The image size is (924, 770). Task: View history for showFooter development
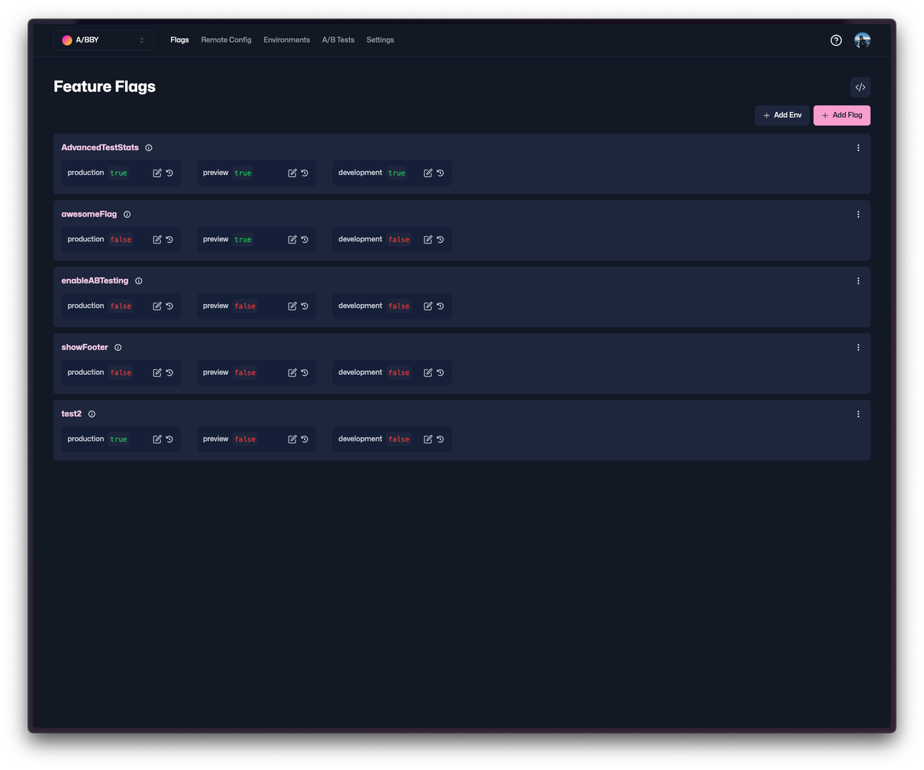(x=440, y=373)
